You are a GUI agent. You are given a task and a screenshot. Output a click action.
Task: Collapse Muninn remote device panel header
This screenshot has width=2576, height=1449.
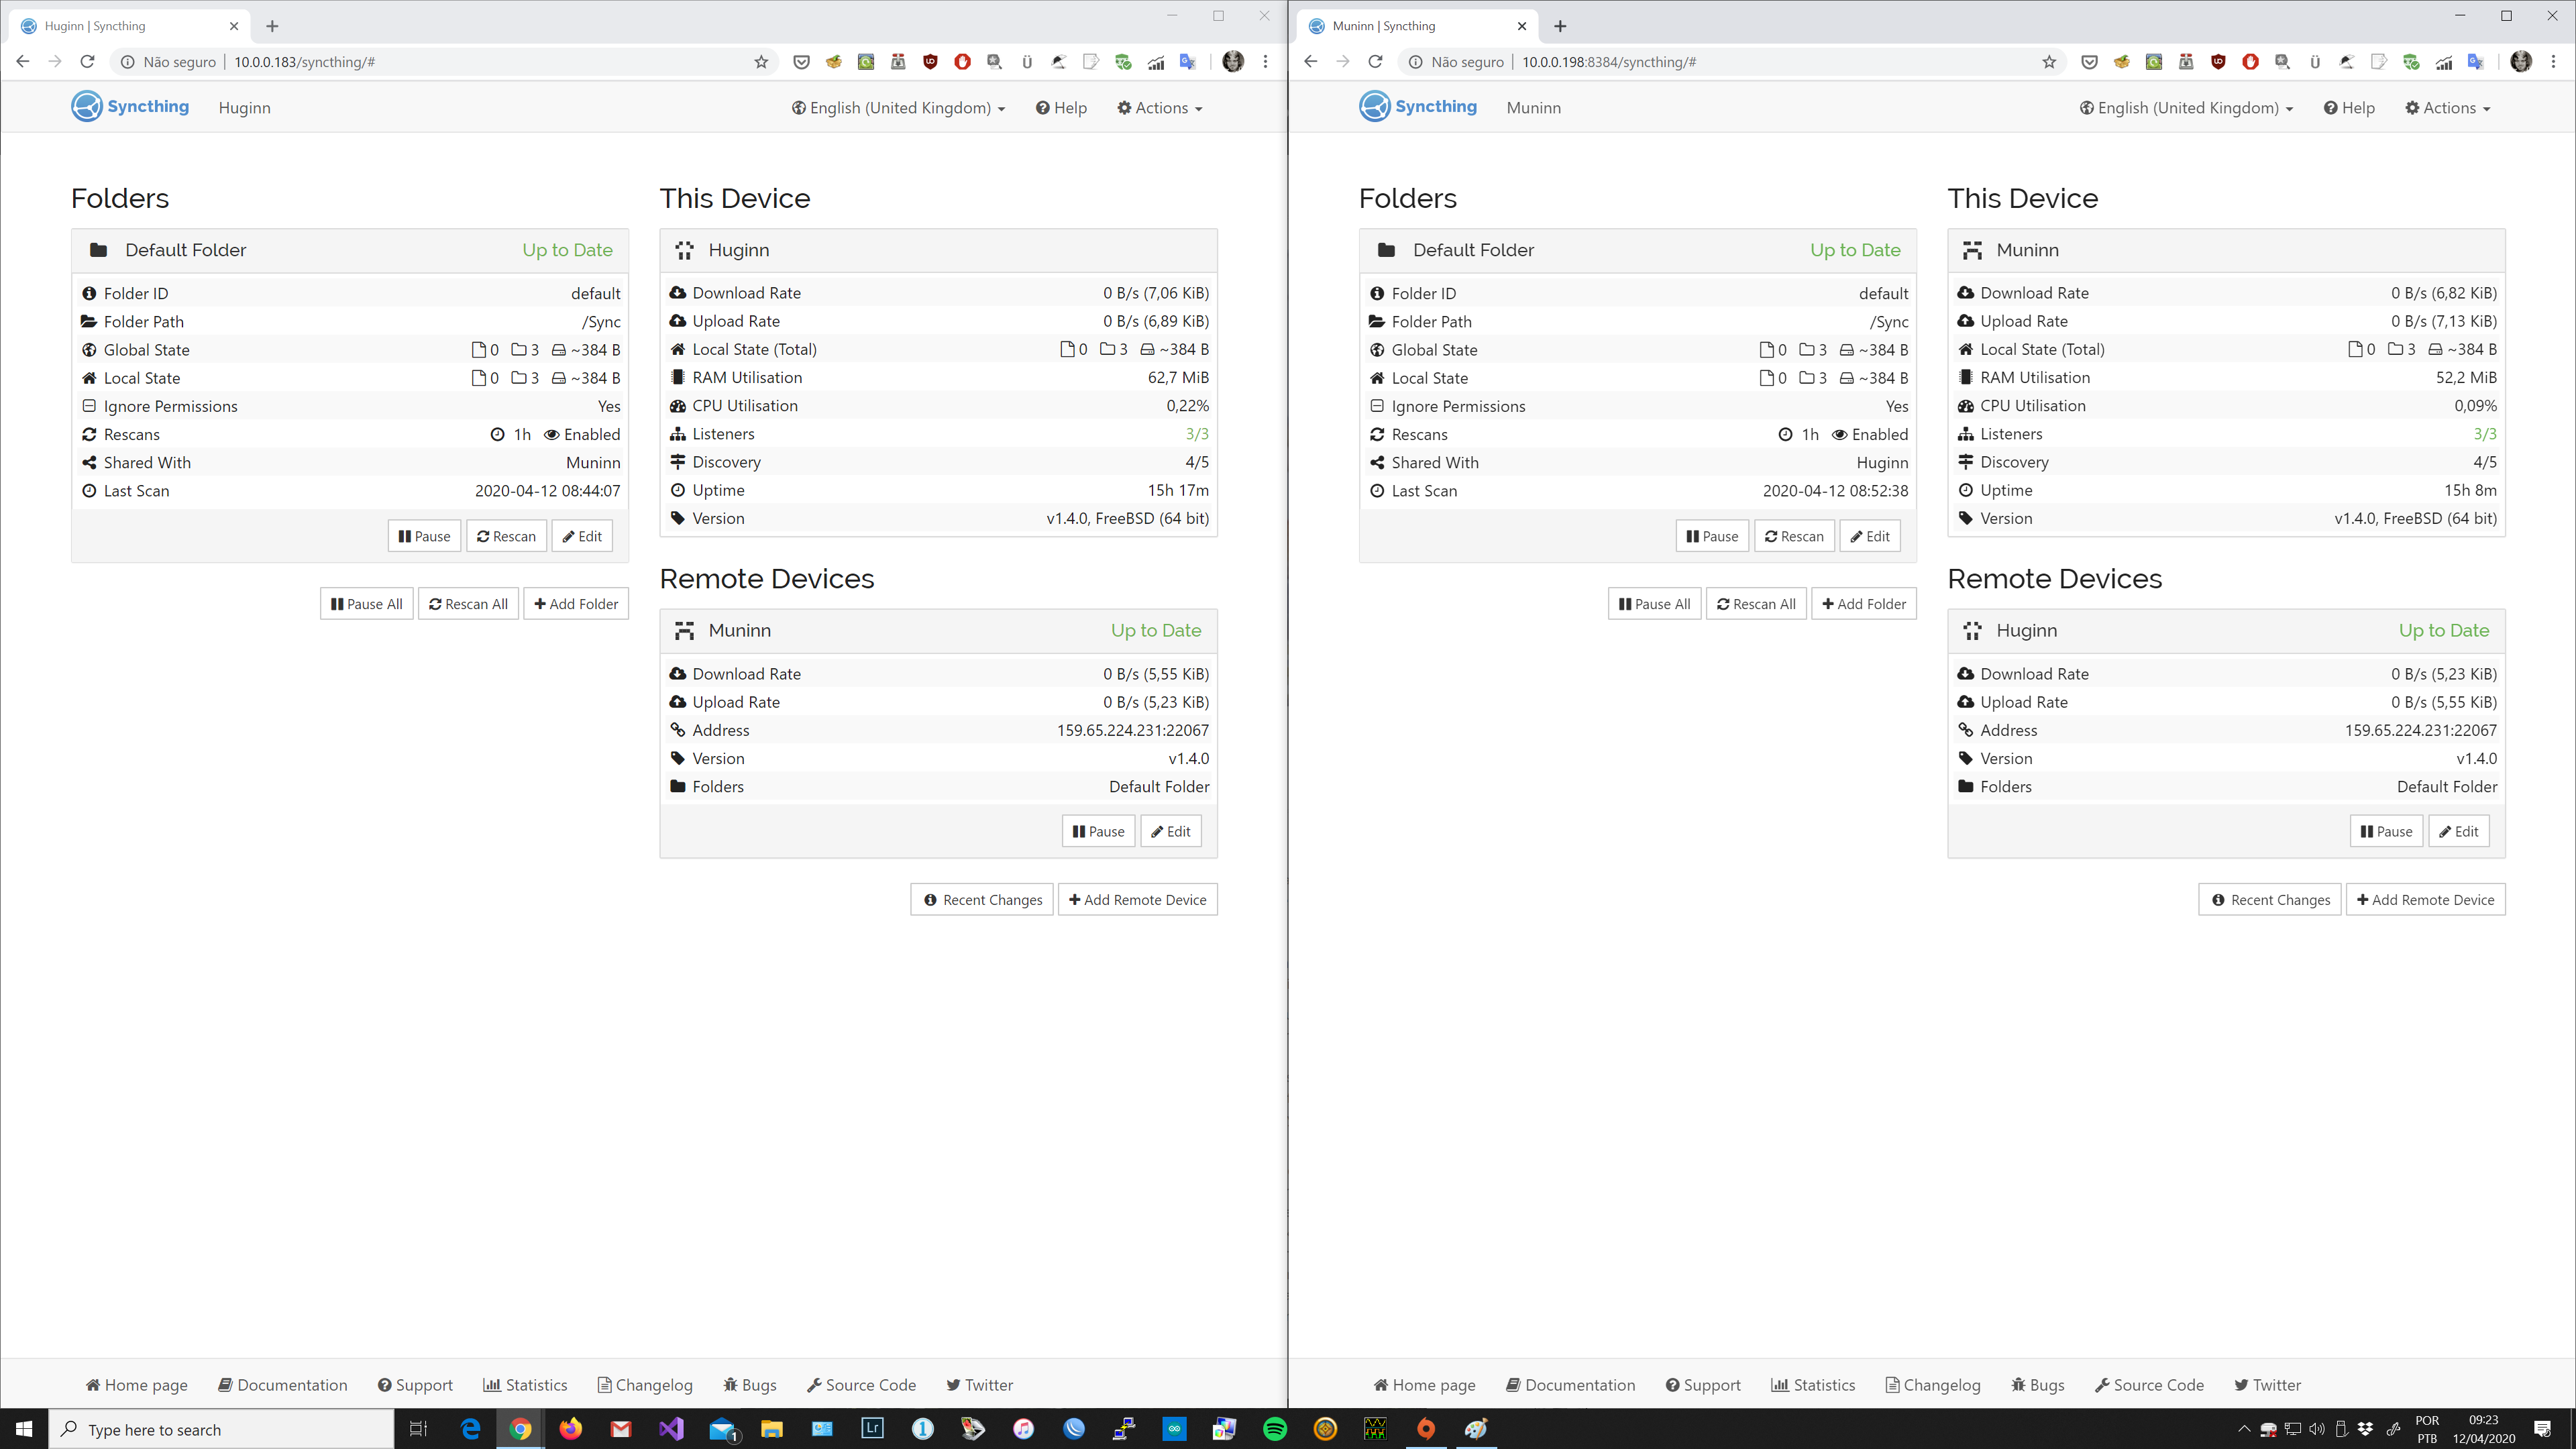[x=938, y=631]
